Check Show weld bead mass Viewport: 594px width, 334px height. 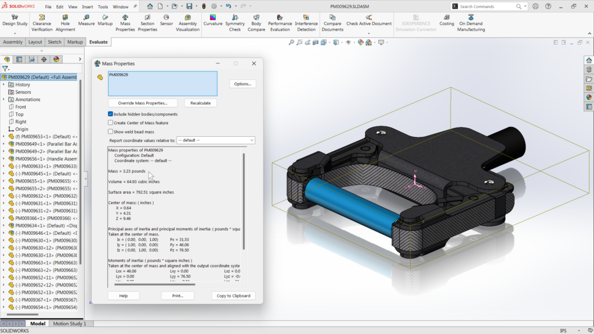pyautogui.click(x=111, y=130)
